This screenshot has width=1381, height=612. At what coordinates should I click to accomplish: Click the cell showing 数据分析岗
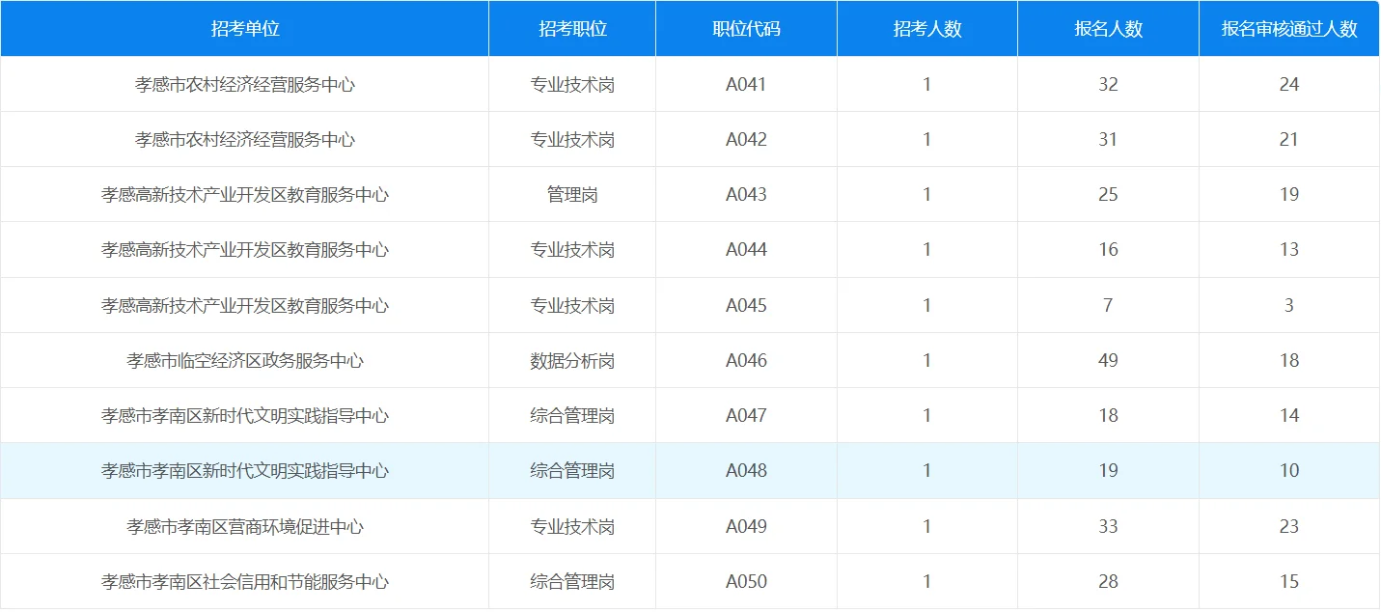coord(573,359)
